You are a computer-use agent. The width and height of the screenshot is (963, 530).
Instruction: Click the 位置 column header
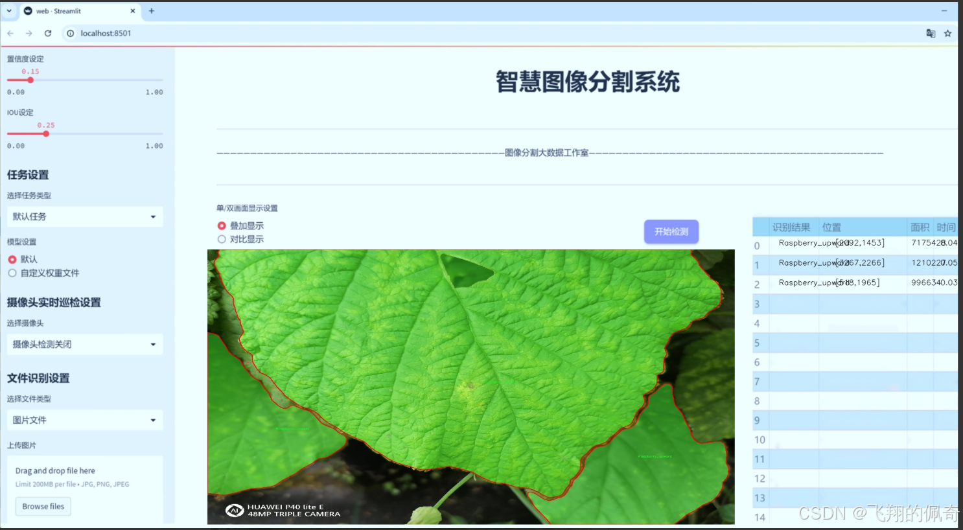pyautogui.click(x=831, y=227)
